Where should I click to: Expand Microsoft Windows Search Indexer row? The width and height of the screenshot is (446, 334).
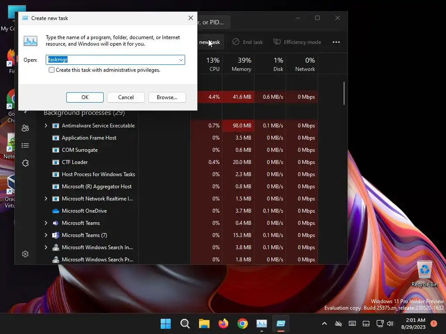[x=46, y=247]
